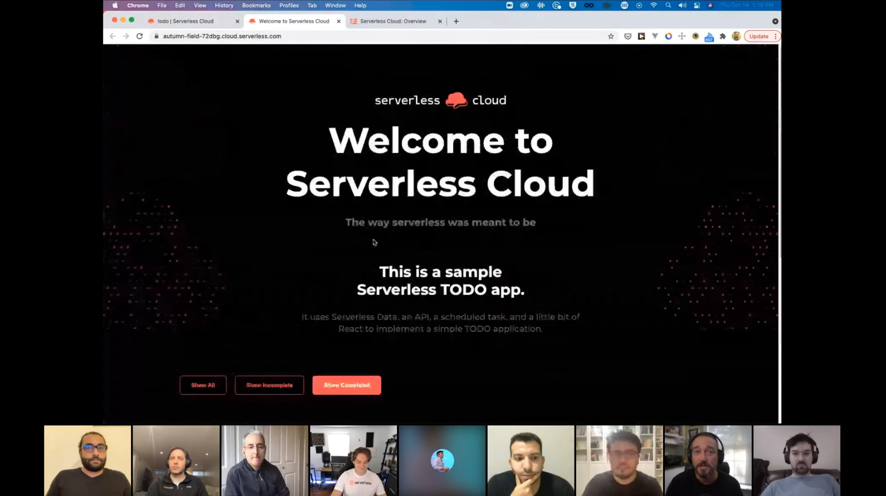Click the Update button in Chrome
This screenshot has width=886, height=496.
point(758,37)
